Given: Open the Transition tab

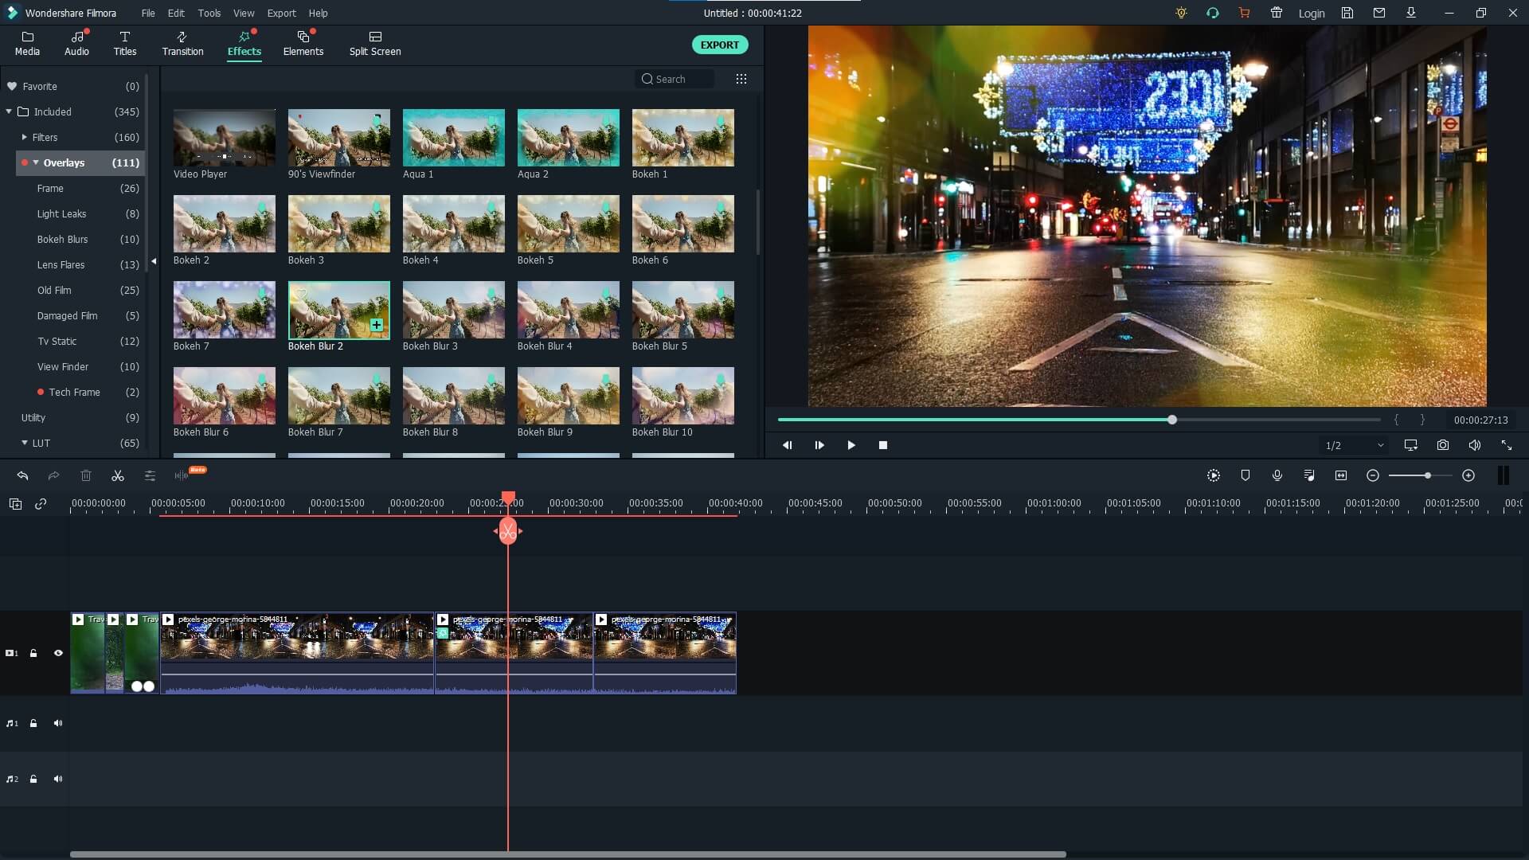Looking at the screenshot, I should [x=182, y=44].
